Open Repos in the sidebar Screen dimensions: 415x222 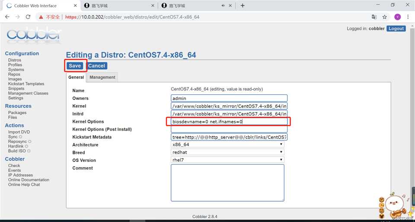tap(14, 74)
